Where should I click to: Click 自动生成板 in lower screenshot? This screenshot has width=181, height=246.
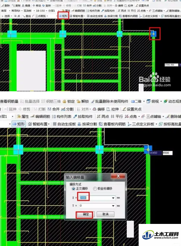pyautogui.click(x=64, y=124)
